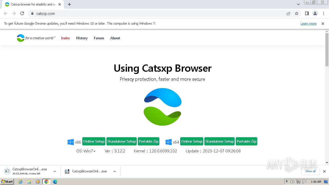Open the Chrome profile avatar
329x185 pixels.
[x=315, y=13]
